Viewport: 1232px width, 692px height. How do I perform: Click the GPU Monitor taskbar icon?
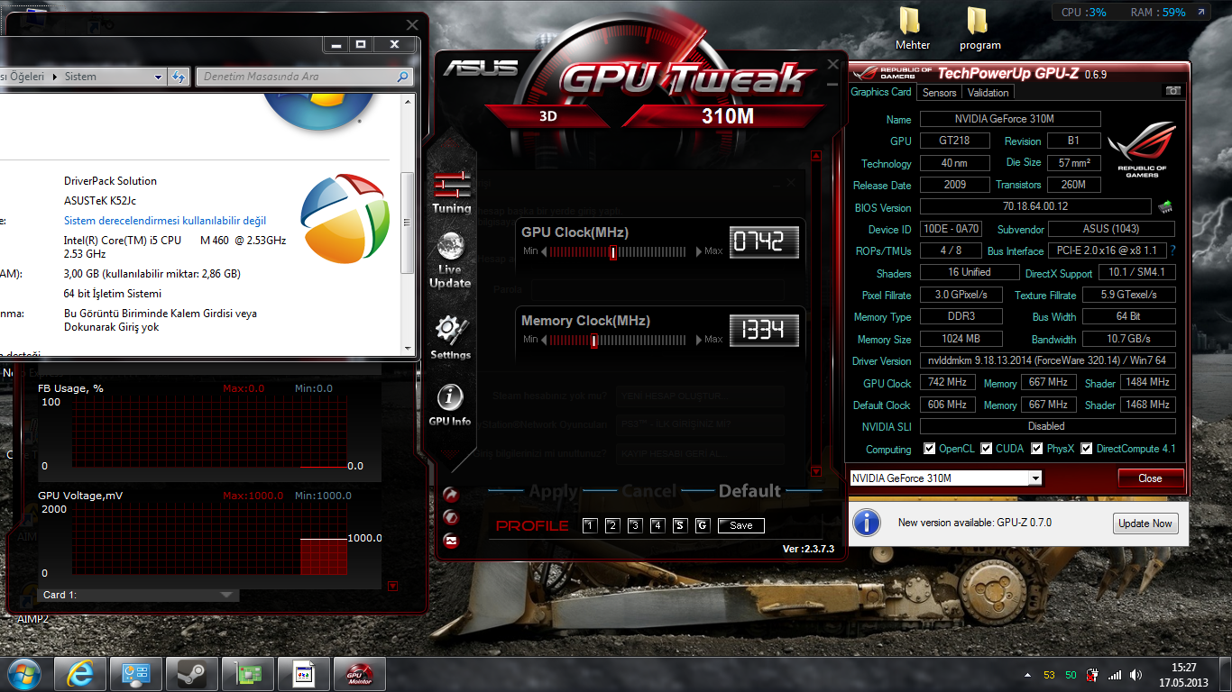pyautogui.click(x=359, y=673)
